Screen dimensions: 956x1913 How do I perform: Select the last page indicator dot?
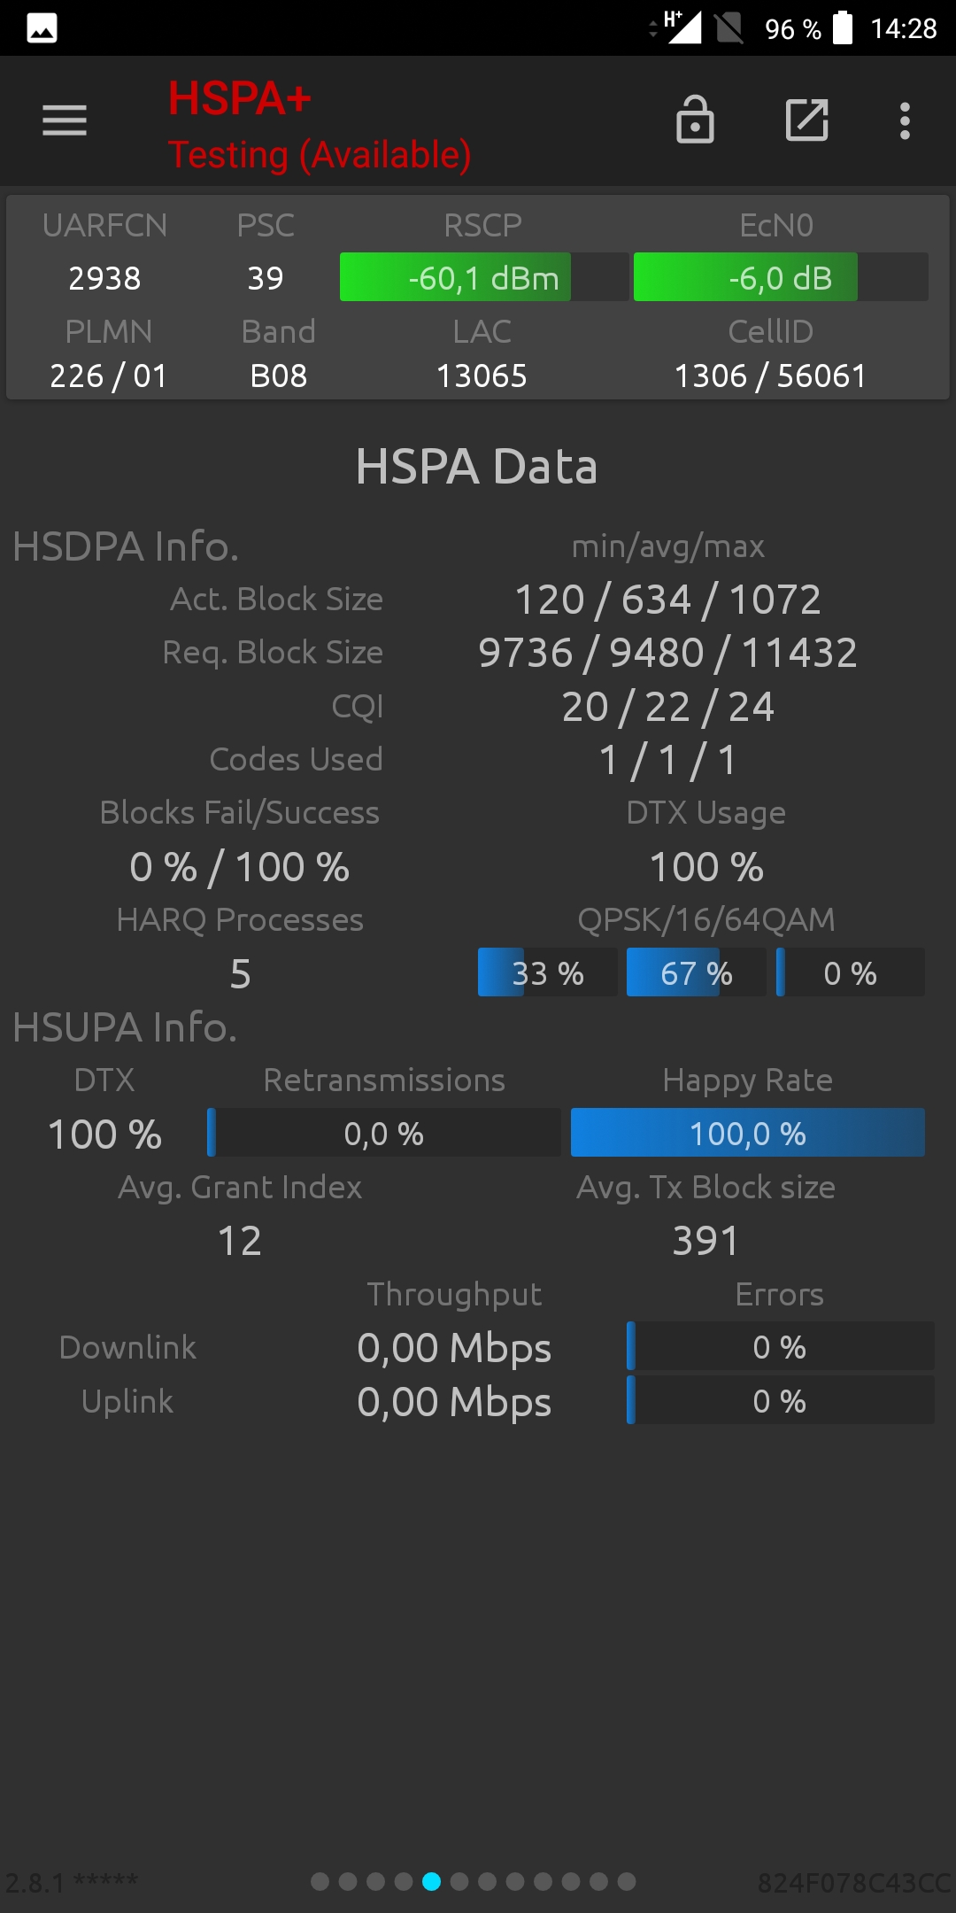coord(627,1881)
